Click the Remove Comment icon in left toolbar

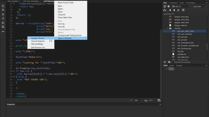pyautogui.click(x=3, y=27)
